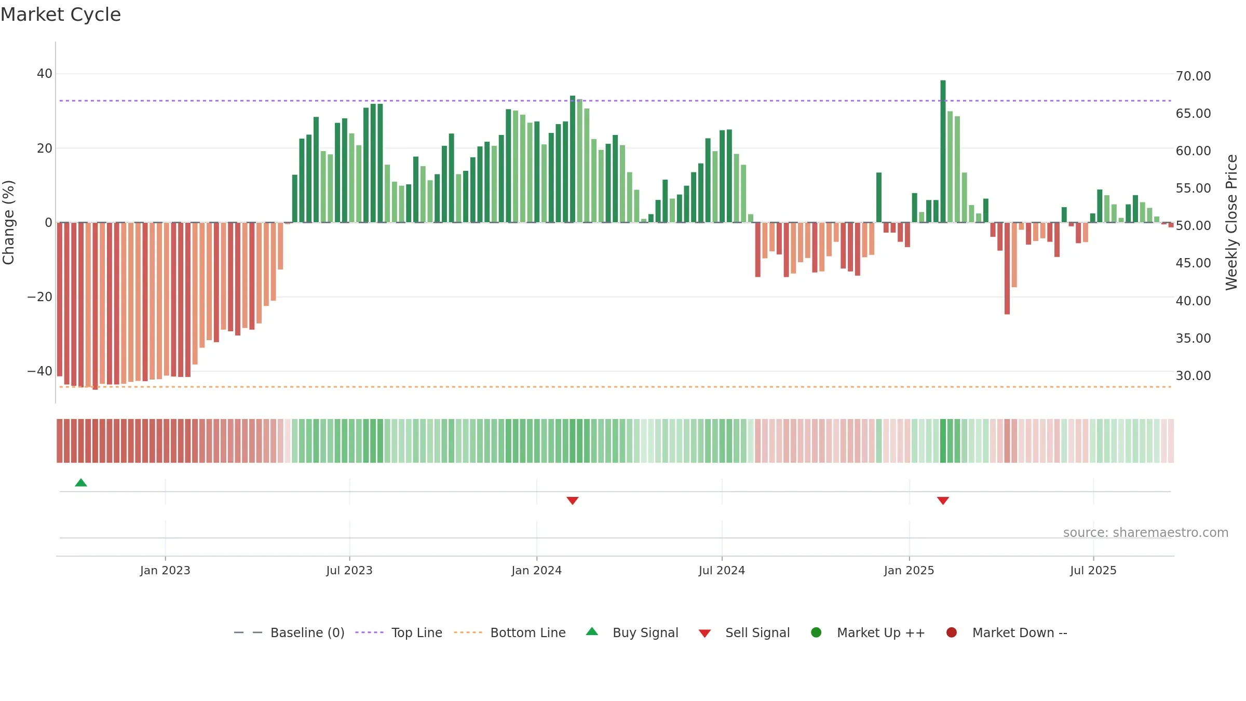Image resolution: width=1246 pixels, height=701 pixels.
Task: Click the 40 tick on left axis
Action: pyautogui.click(x=45, y=74)
